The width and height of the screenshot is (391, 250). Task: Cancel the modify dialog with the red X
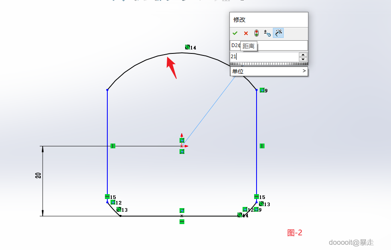[x=246, y=33]
